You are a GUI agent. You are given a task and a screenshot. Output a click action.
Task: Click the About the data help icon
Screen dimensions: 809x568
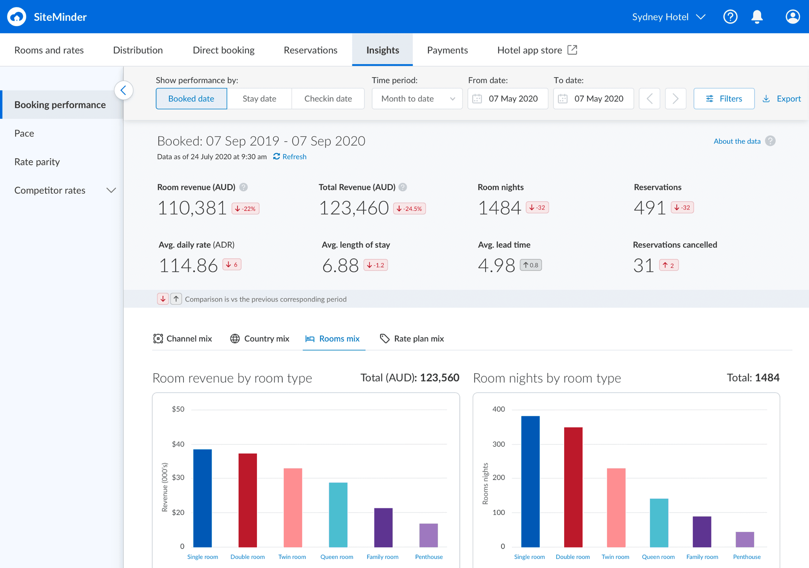(770, 141)
